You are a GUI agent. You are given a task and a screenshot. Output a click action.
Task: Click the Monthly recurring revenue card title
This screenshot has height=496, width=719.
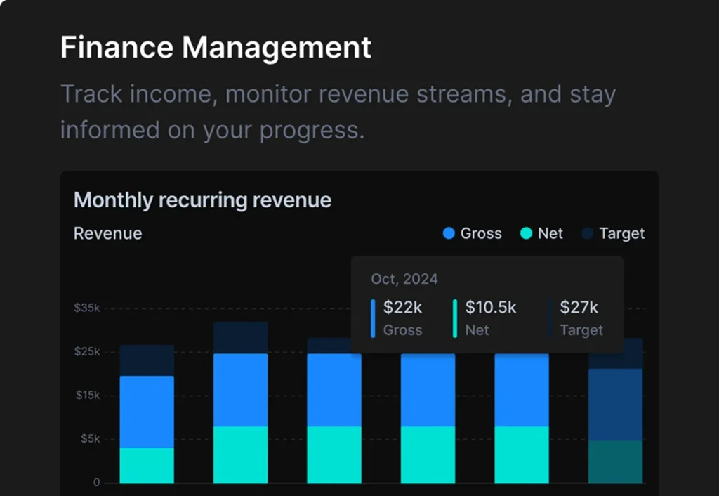[x=202, y=200]
